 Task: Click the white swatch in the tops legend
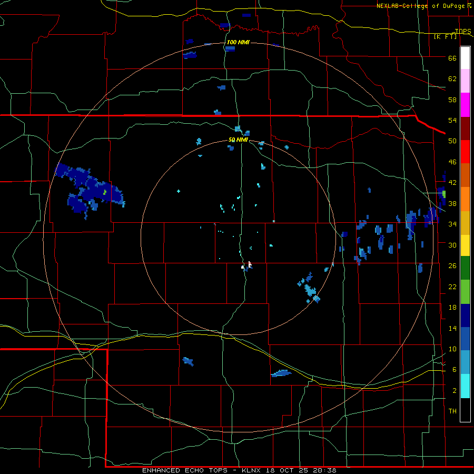(465, 58)
